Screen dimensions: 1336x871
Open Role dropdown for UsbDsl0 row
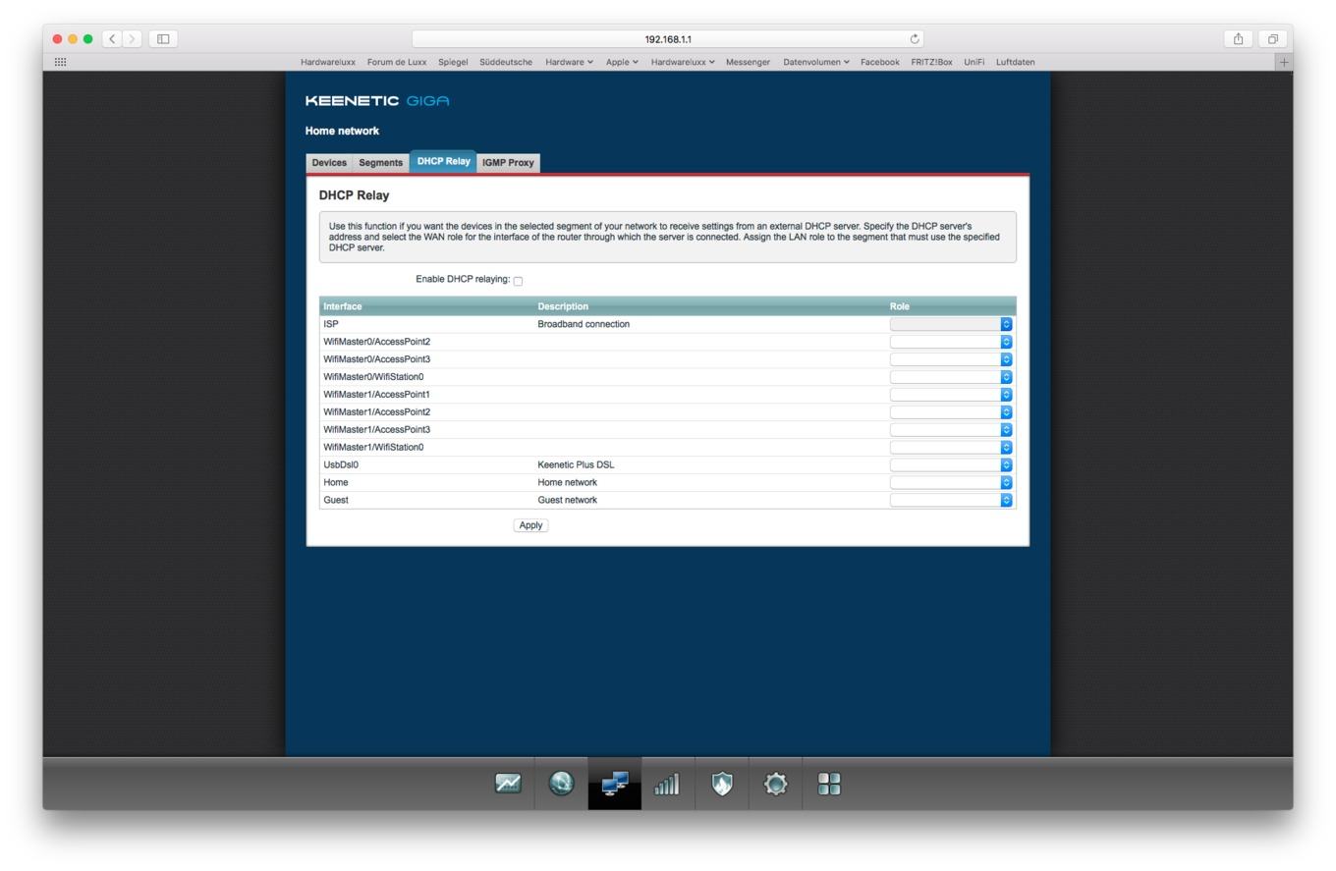951,465
